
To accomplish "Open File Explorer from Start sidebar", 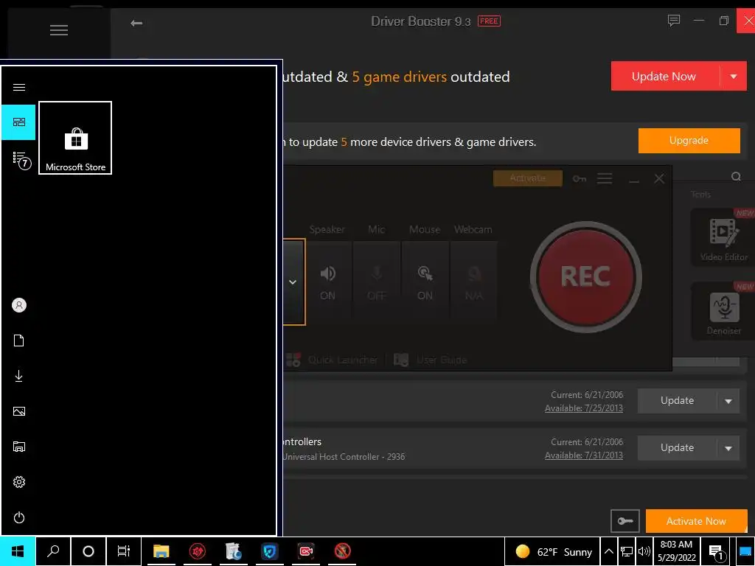I will pyautogui.click(x=18, y=447).
